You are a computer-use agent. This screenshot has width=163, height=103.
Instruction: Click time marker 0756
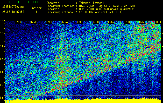point(96,22)
